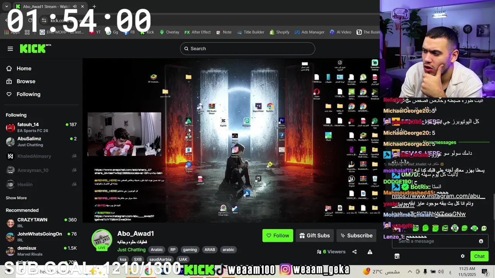Open the taskbar volume icon
The width and height of the screenshot is (495, 278).
point(440,271)
